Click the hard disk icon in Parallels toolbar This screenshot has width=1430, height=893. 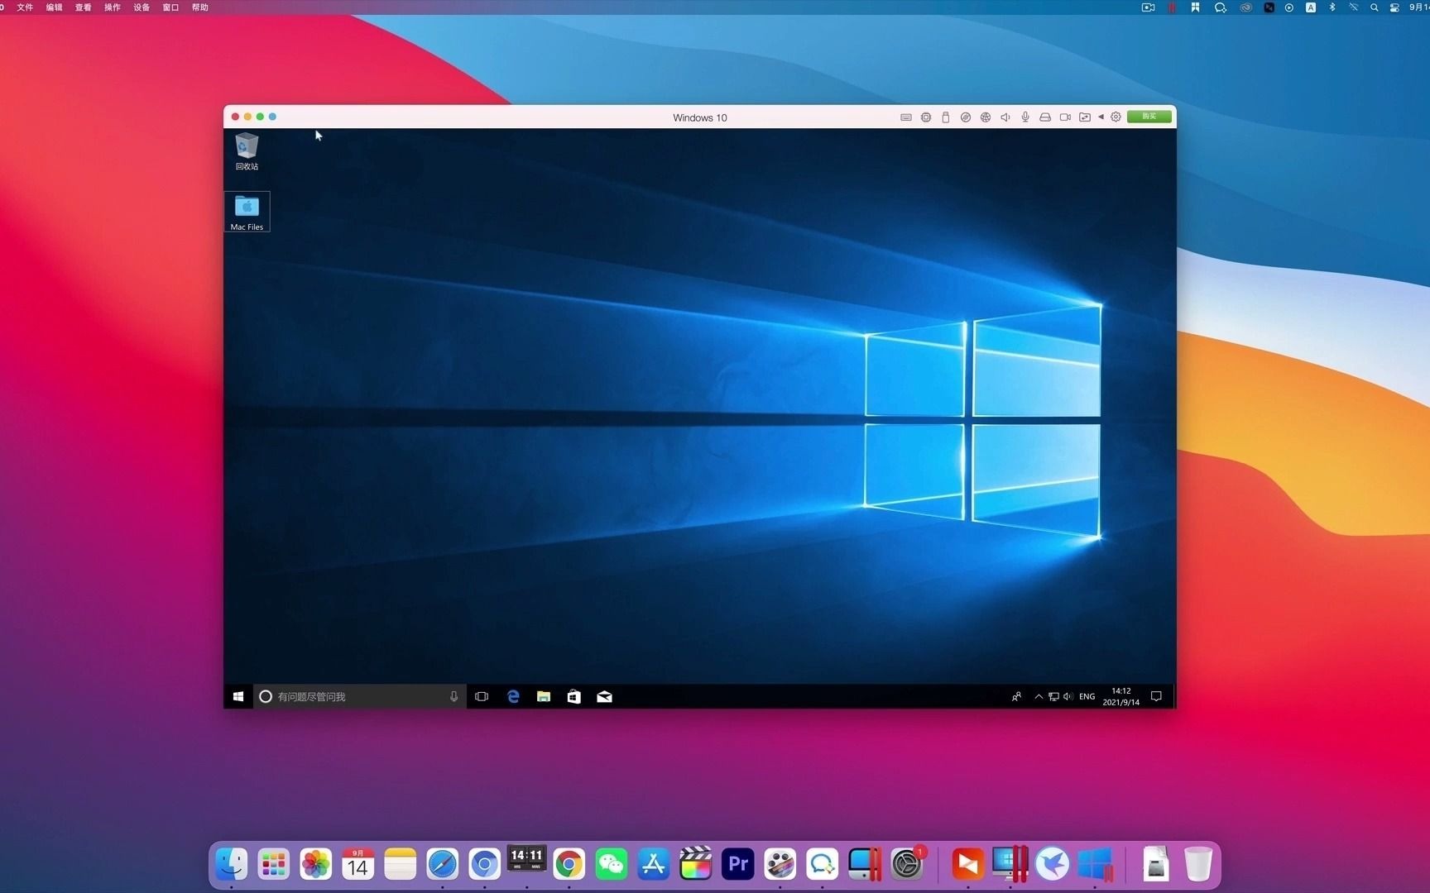pos(1045,117)
